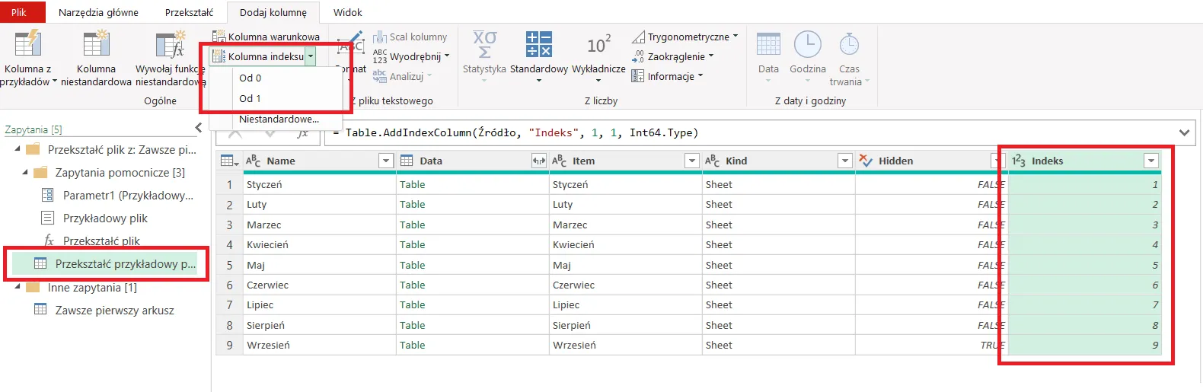Switch to the Przekształć tab
Screen dimensions: 1203x392
(189, 12)
